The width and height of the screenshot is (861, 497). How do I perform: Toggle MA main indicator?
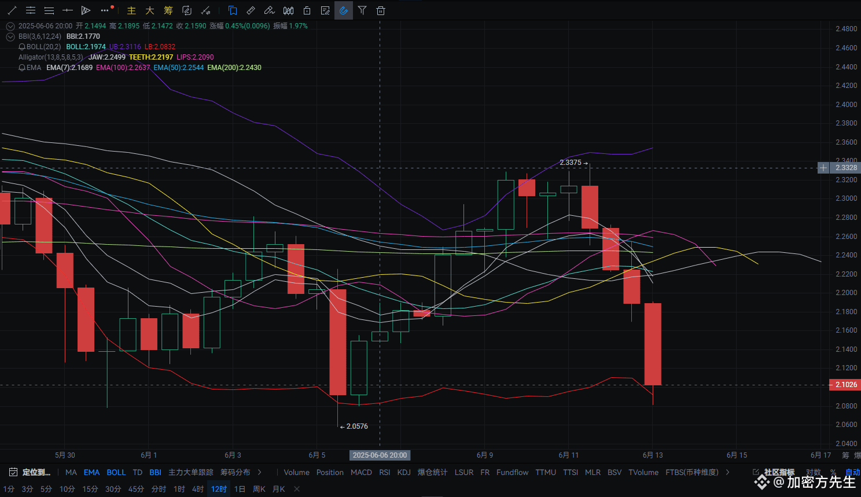[71, 472]
